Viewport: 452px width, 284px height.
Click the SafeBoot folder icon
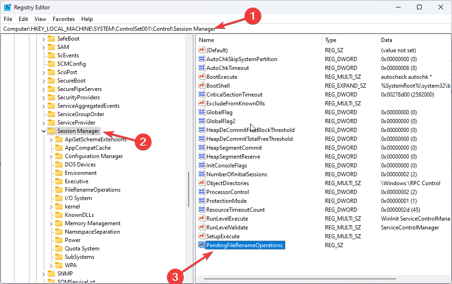pos(51,39)
